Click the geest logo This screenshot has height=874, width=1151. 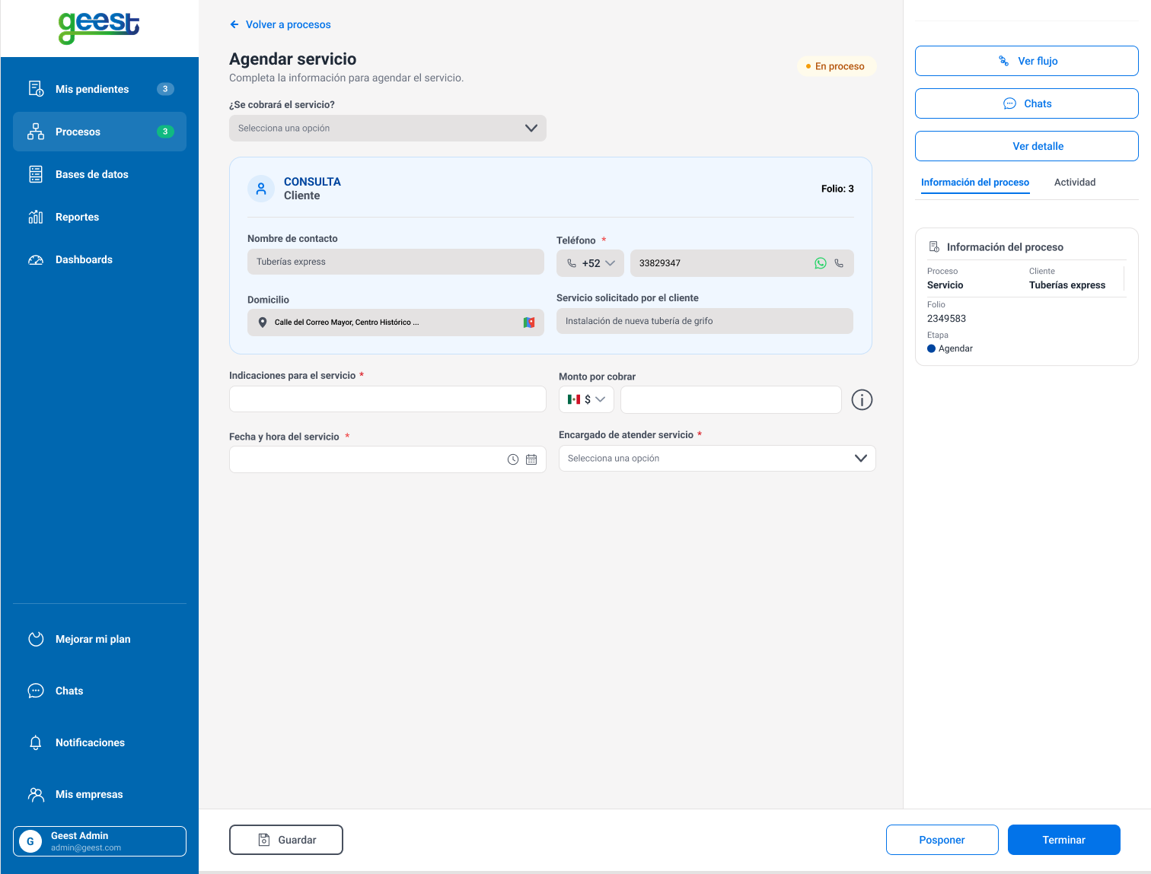click(x=99, y=28)
